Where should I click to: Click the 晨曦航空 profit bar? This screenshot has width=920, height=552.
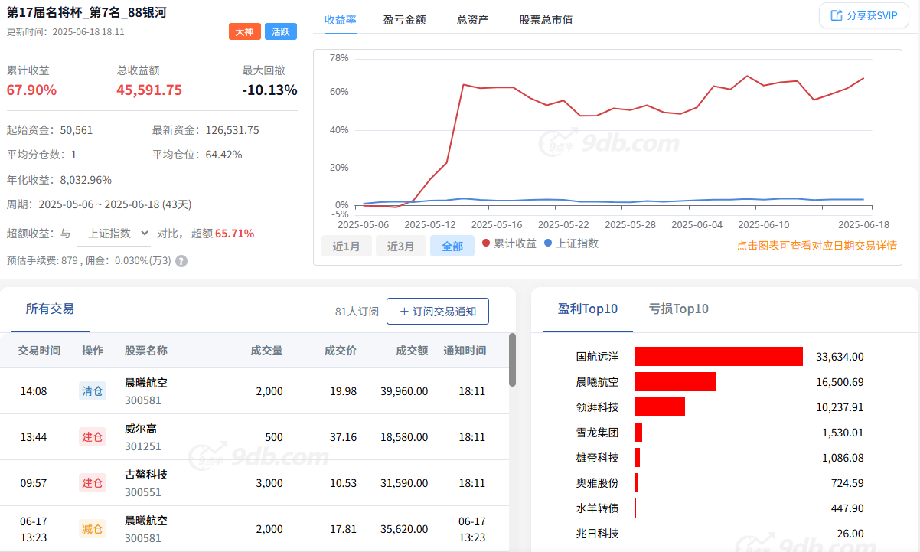tap(675, 382)
